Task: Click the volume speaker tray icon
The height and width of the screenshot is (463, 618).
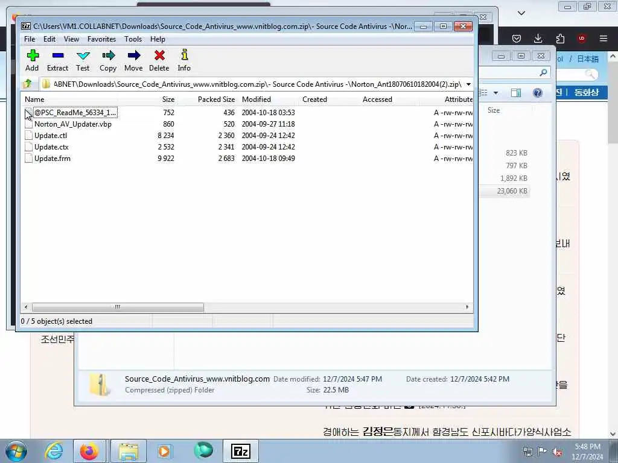Action: [557, 452]
